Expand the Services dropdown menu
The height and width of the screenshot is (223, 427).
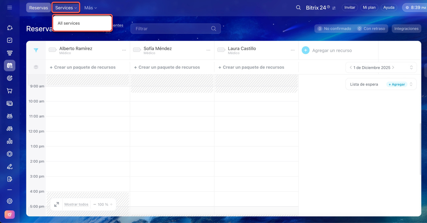[66, 8]
